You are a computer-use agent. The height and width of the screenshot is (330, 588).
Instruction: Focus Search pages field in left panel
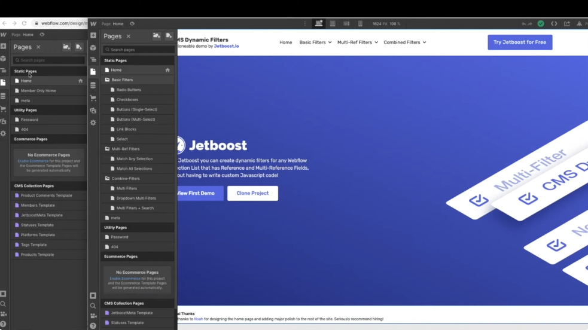[x=48, y=60]
